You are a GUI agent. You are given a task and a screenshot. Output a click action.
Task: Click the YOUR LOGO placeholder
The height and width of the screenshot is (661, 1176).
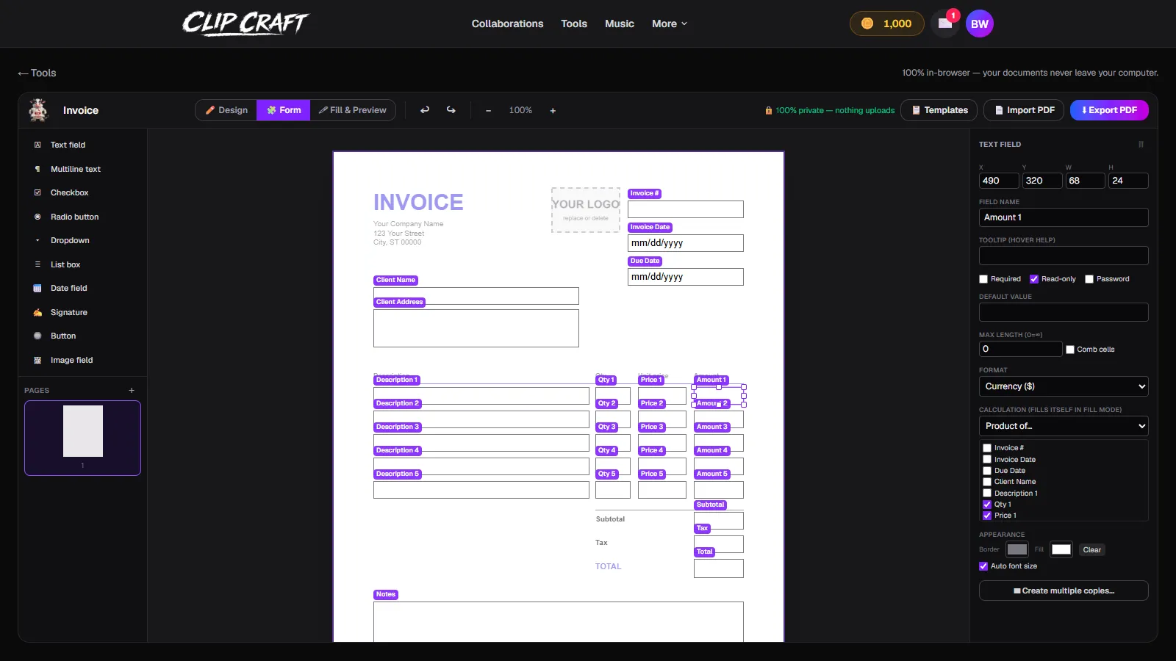coord(586,210)
